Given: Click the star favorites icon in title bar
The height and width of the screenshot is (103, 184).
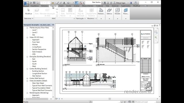Looking at the screenshot, I should pyautogui.click(x=111, y=3).
